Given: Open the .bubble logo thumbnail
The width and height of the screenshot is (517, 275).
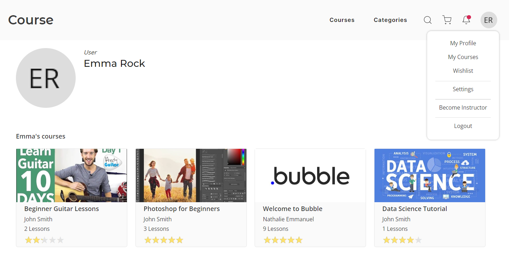Looking at the screenshot, I should (x=310, y=175).
